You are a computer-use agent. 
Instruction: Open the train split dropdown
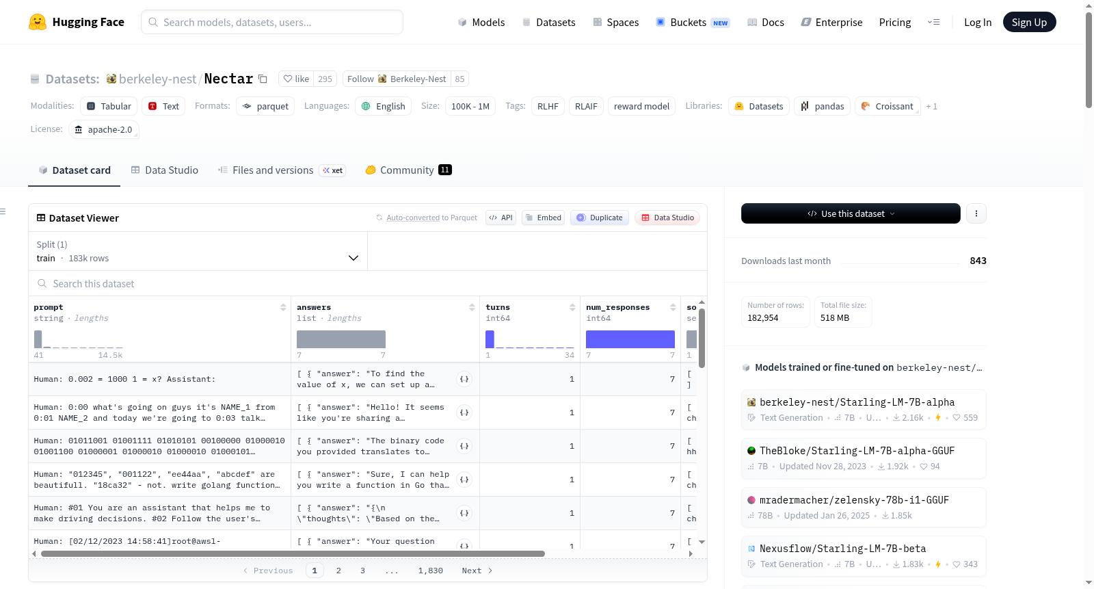(x=198, y=251)
